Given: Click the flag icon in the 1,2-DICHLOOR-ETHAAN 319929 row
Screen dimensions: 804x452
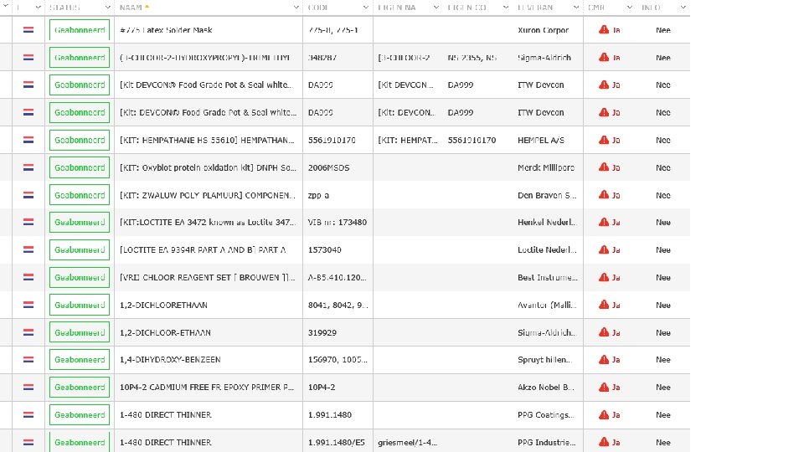Looking at the screenshot, I should point(28,332).
